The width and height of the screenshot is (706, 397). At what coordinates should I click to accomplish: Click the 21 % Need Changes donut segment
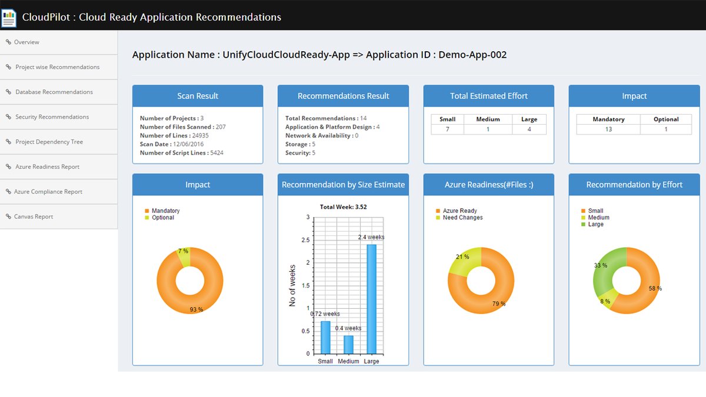point(465,263)
